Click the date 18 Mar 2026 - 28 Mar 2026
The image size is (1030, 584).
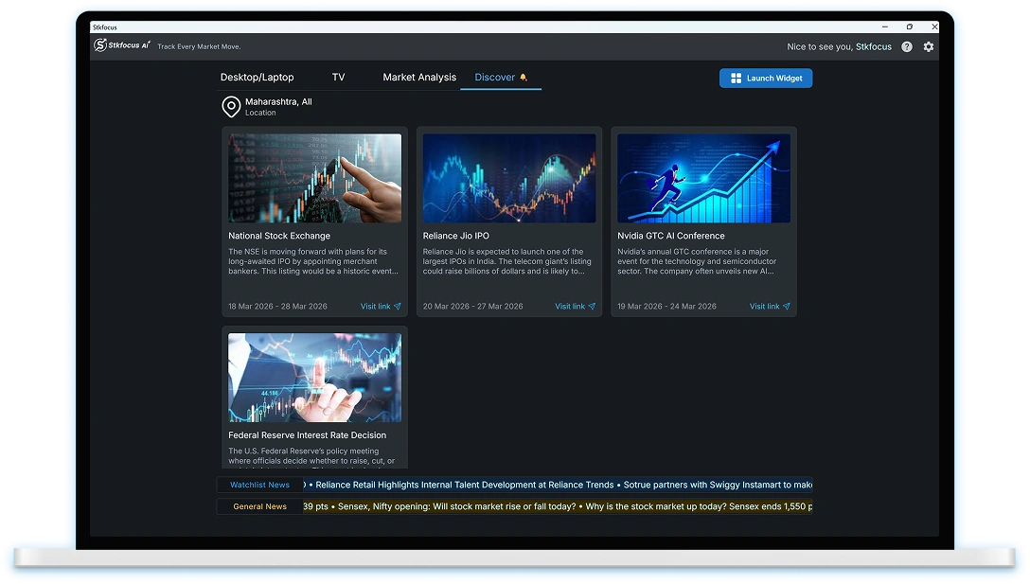[x=277, y=306]
